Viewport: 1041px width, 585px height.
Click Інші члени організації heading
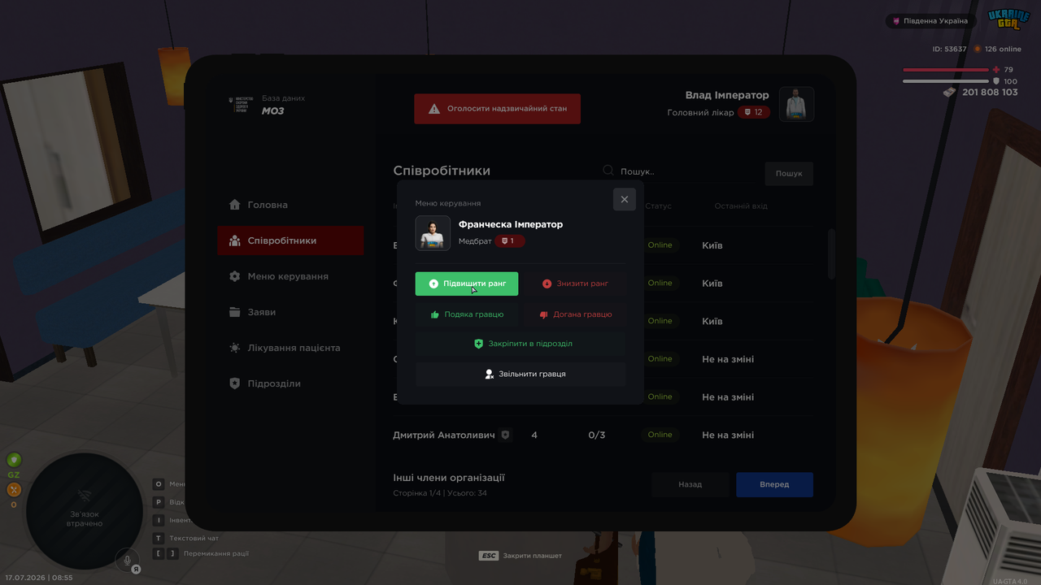click(449, 478)
